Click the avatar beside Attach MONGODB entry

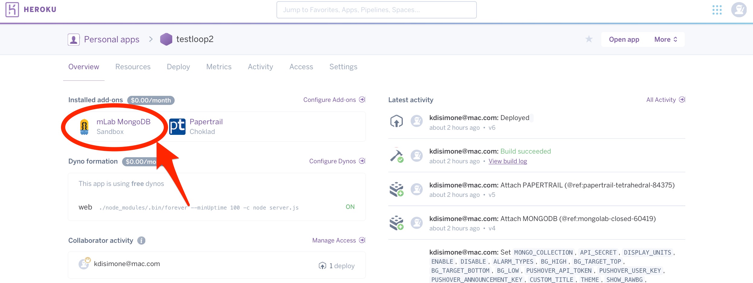(417, 223)
